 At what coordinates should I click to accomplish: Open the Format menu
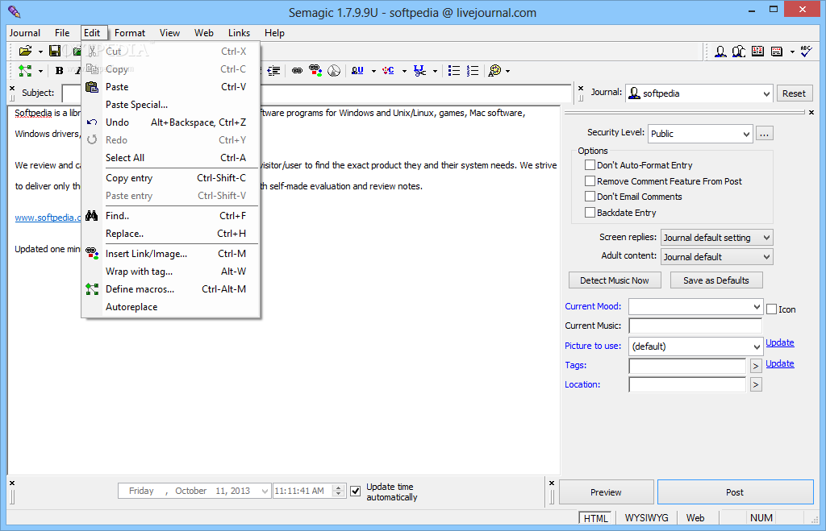click(130, 32)
